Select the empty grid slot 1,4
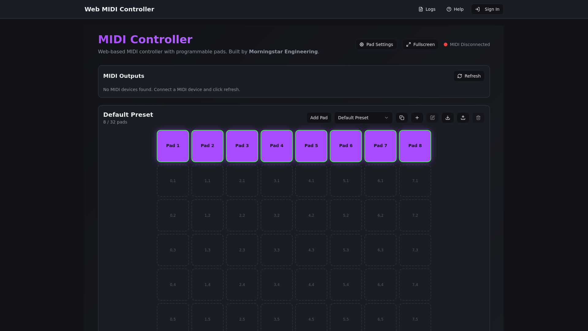 (x=207, y=285)
